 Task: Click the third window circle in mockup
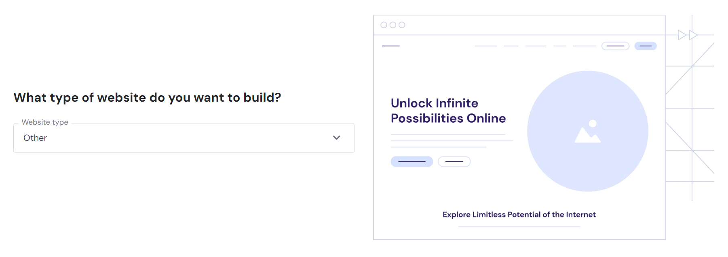402,25
